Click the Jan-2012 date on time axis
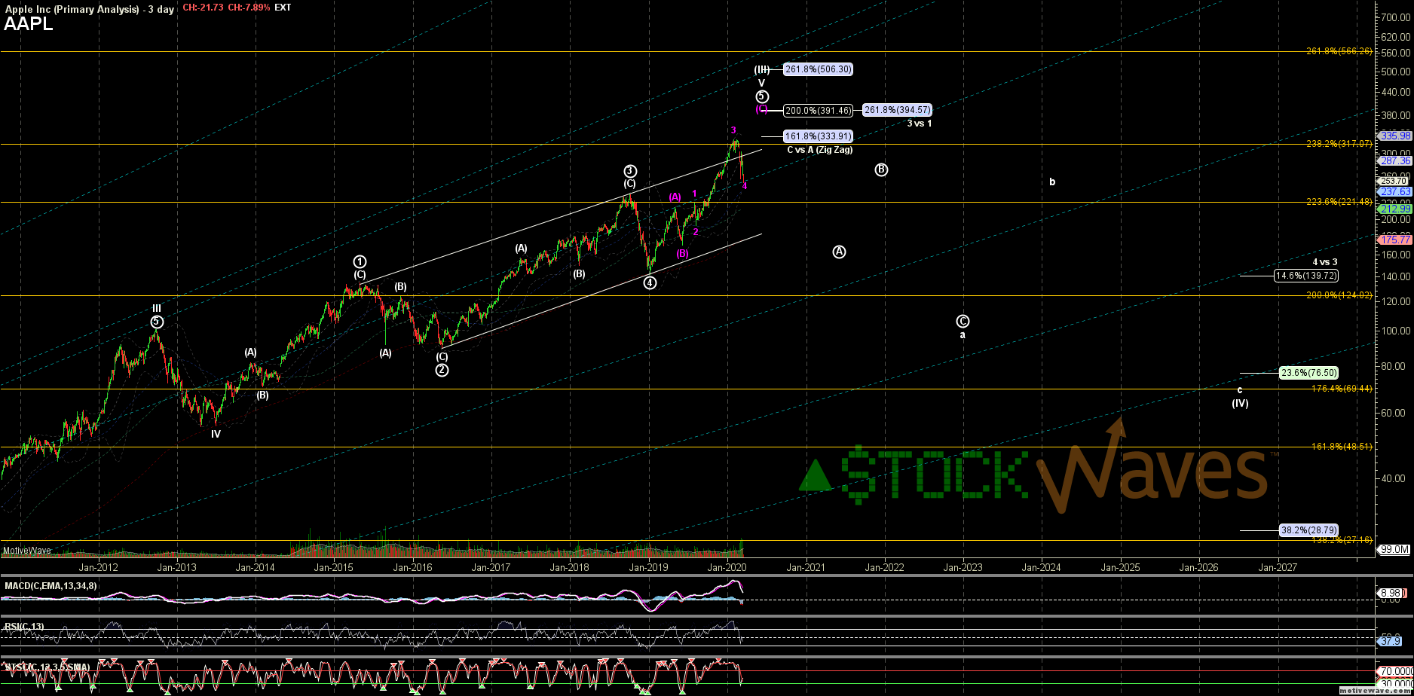The height and width of the screenshot is (696, 1414). (99, 567)
